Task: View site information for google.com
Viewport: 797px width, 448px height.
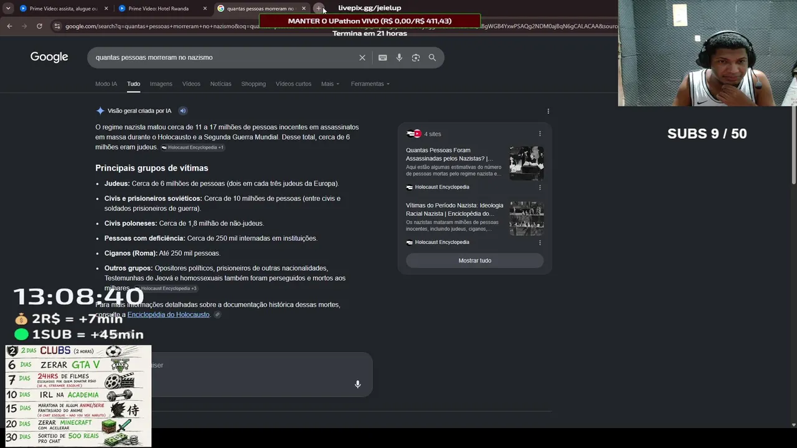Action: [57, 26]
